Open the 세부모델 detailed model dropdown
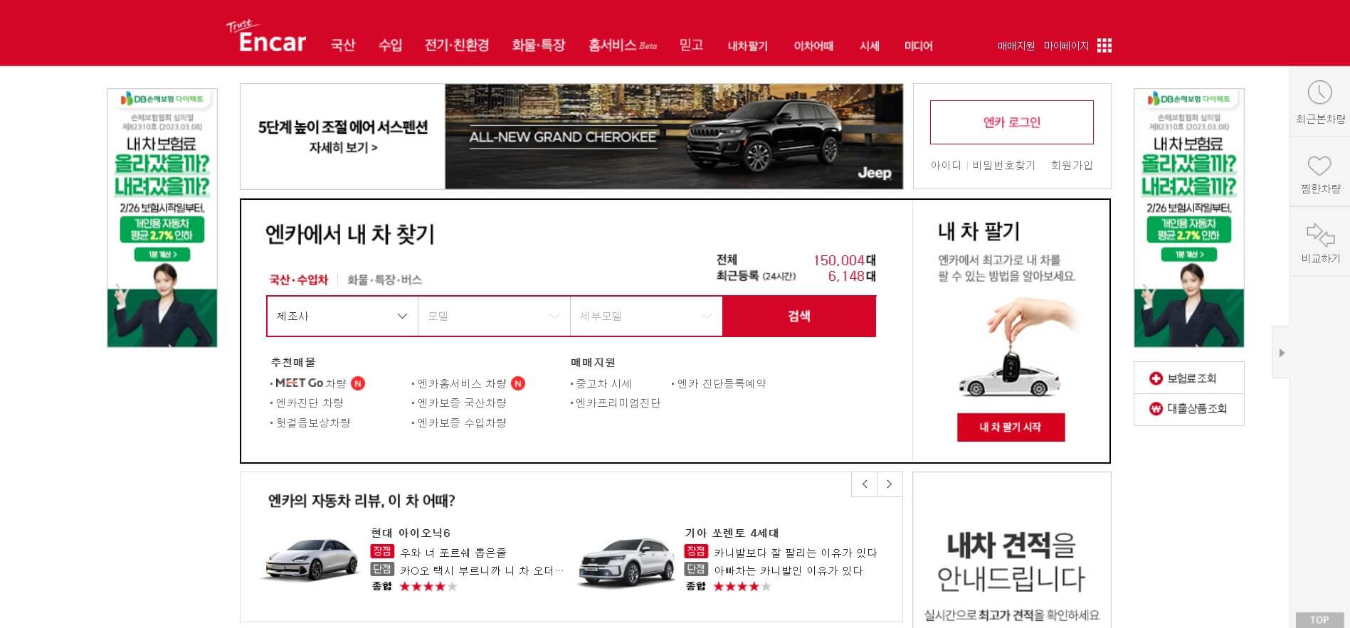1350x628 pixels. click(646, 316)
